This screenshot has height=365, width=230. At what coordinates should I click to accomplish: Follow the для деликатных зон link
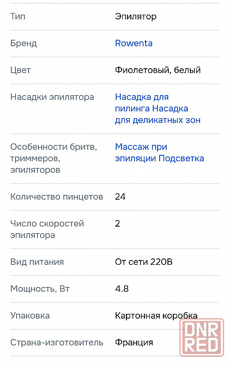[158, 120]
